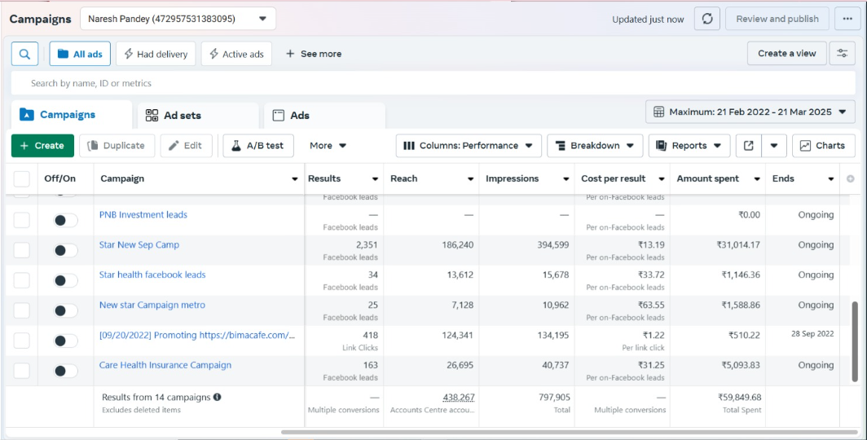Screen dimensions: 867x440
Task: Refresh the campaign data
Action: [x=706, y=19]
